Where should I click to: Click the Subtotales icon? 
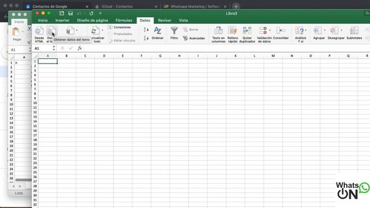[354, 31]
